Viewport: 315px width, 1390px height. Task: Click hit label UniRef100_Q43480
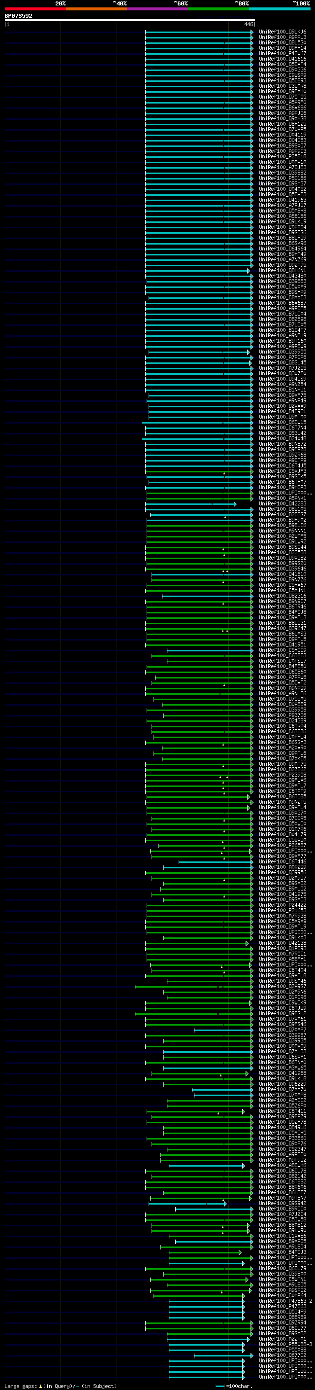tap(283, 276)
